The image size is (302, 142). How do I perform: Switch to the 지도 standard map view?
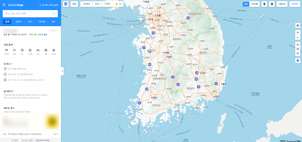246,4
